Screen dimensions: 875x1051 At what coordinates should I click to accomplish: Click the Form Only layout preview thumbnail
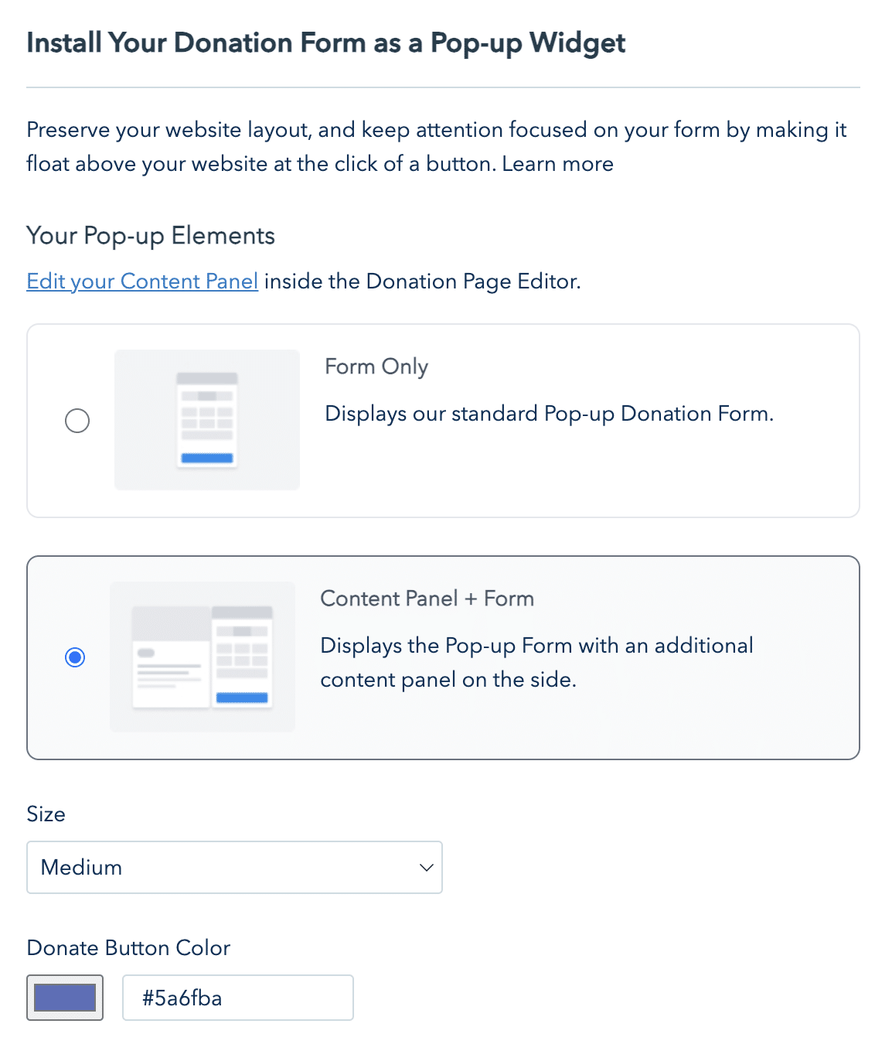207,420
